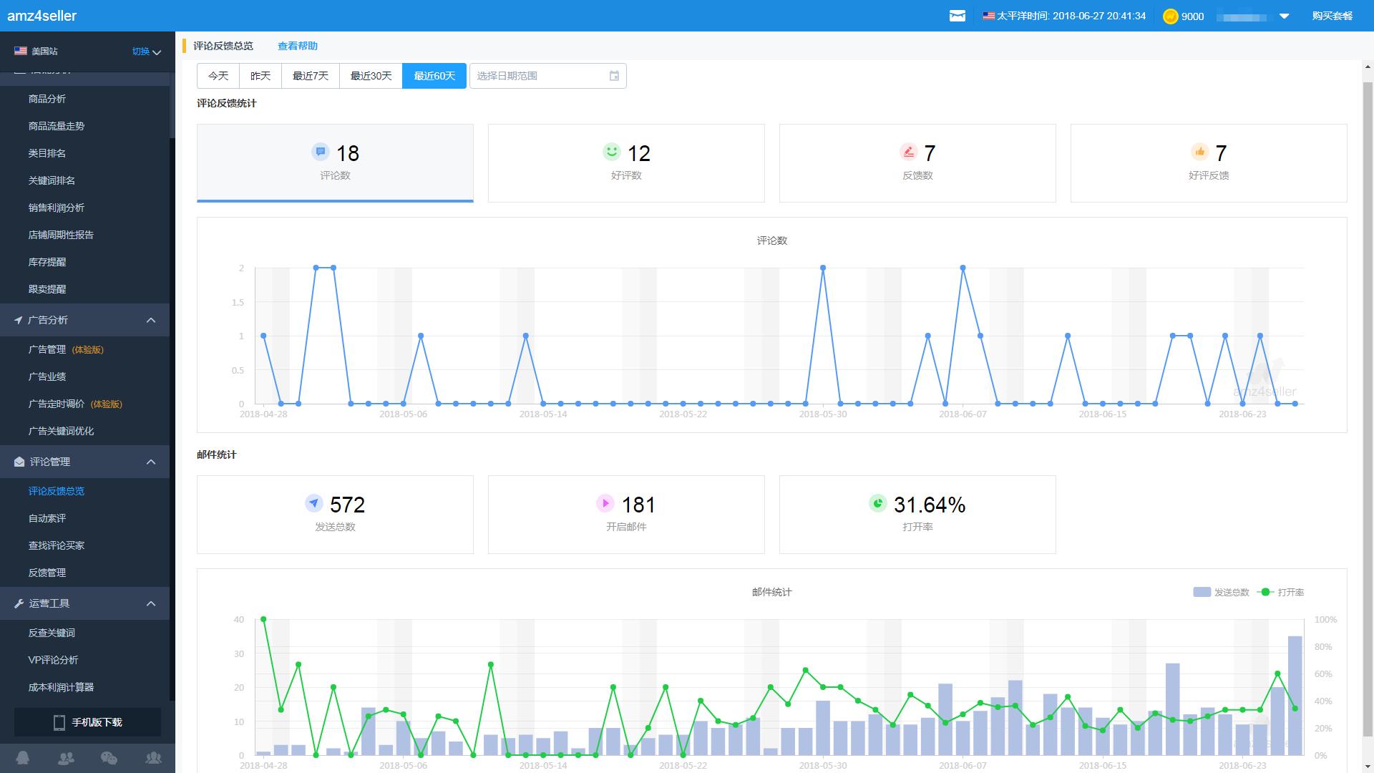Click the WeChat icon in sidebar footer
The height and width of the screenshot is (773, 1374).
pos(109,758)
